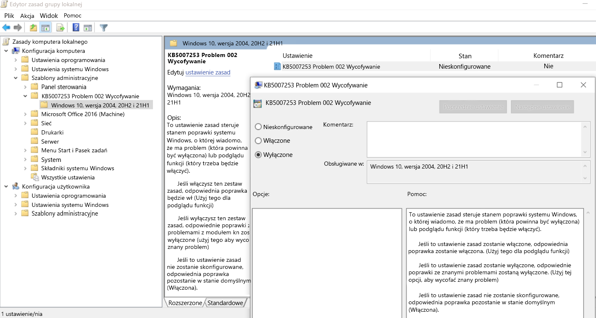Click the Drukarki folder icon
596x318 pixels.
click(x=35, y=132)
